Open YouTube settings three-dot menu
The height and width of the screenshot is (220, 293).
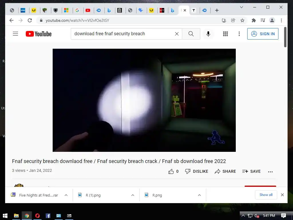[x=239, y=34]
